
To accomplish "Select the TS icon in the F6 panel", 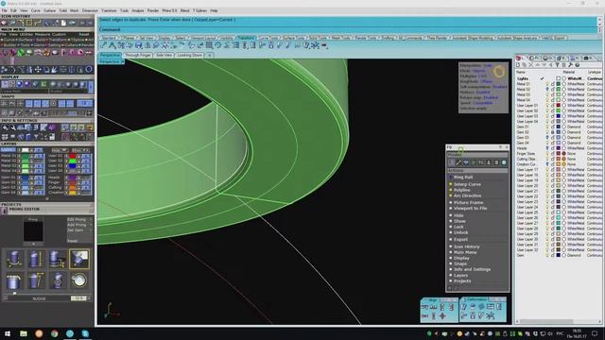I will coord(481,162).
